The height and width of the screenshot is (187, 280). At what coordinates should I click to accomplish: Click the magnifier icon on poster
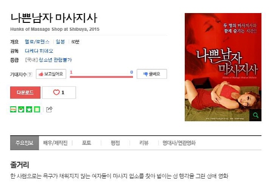point(256,115)
